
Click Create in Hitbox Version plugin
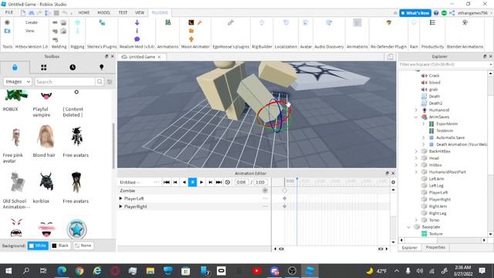coord(32,22)
